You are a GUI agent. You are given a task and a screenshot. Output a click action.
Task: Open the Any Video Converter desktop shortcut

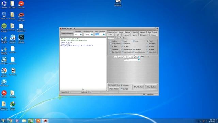pyautogui.click(x=13, y=39)
